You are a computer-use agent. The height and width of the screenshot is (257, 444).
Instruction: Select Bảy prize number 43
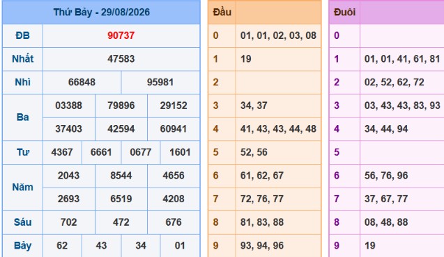(x=101, y=246)
